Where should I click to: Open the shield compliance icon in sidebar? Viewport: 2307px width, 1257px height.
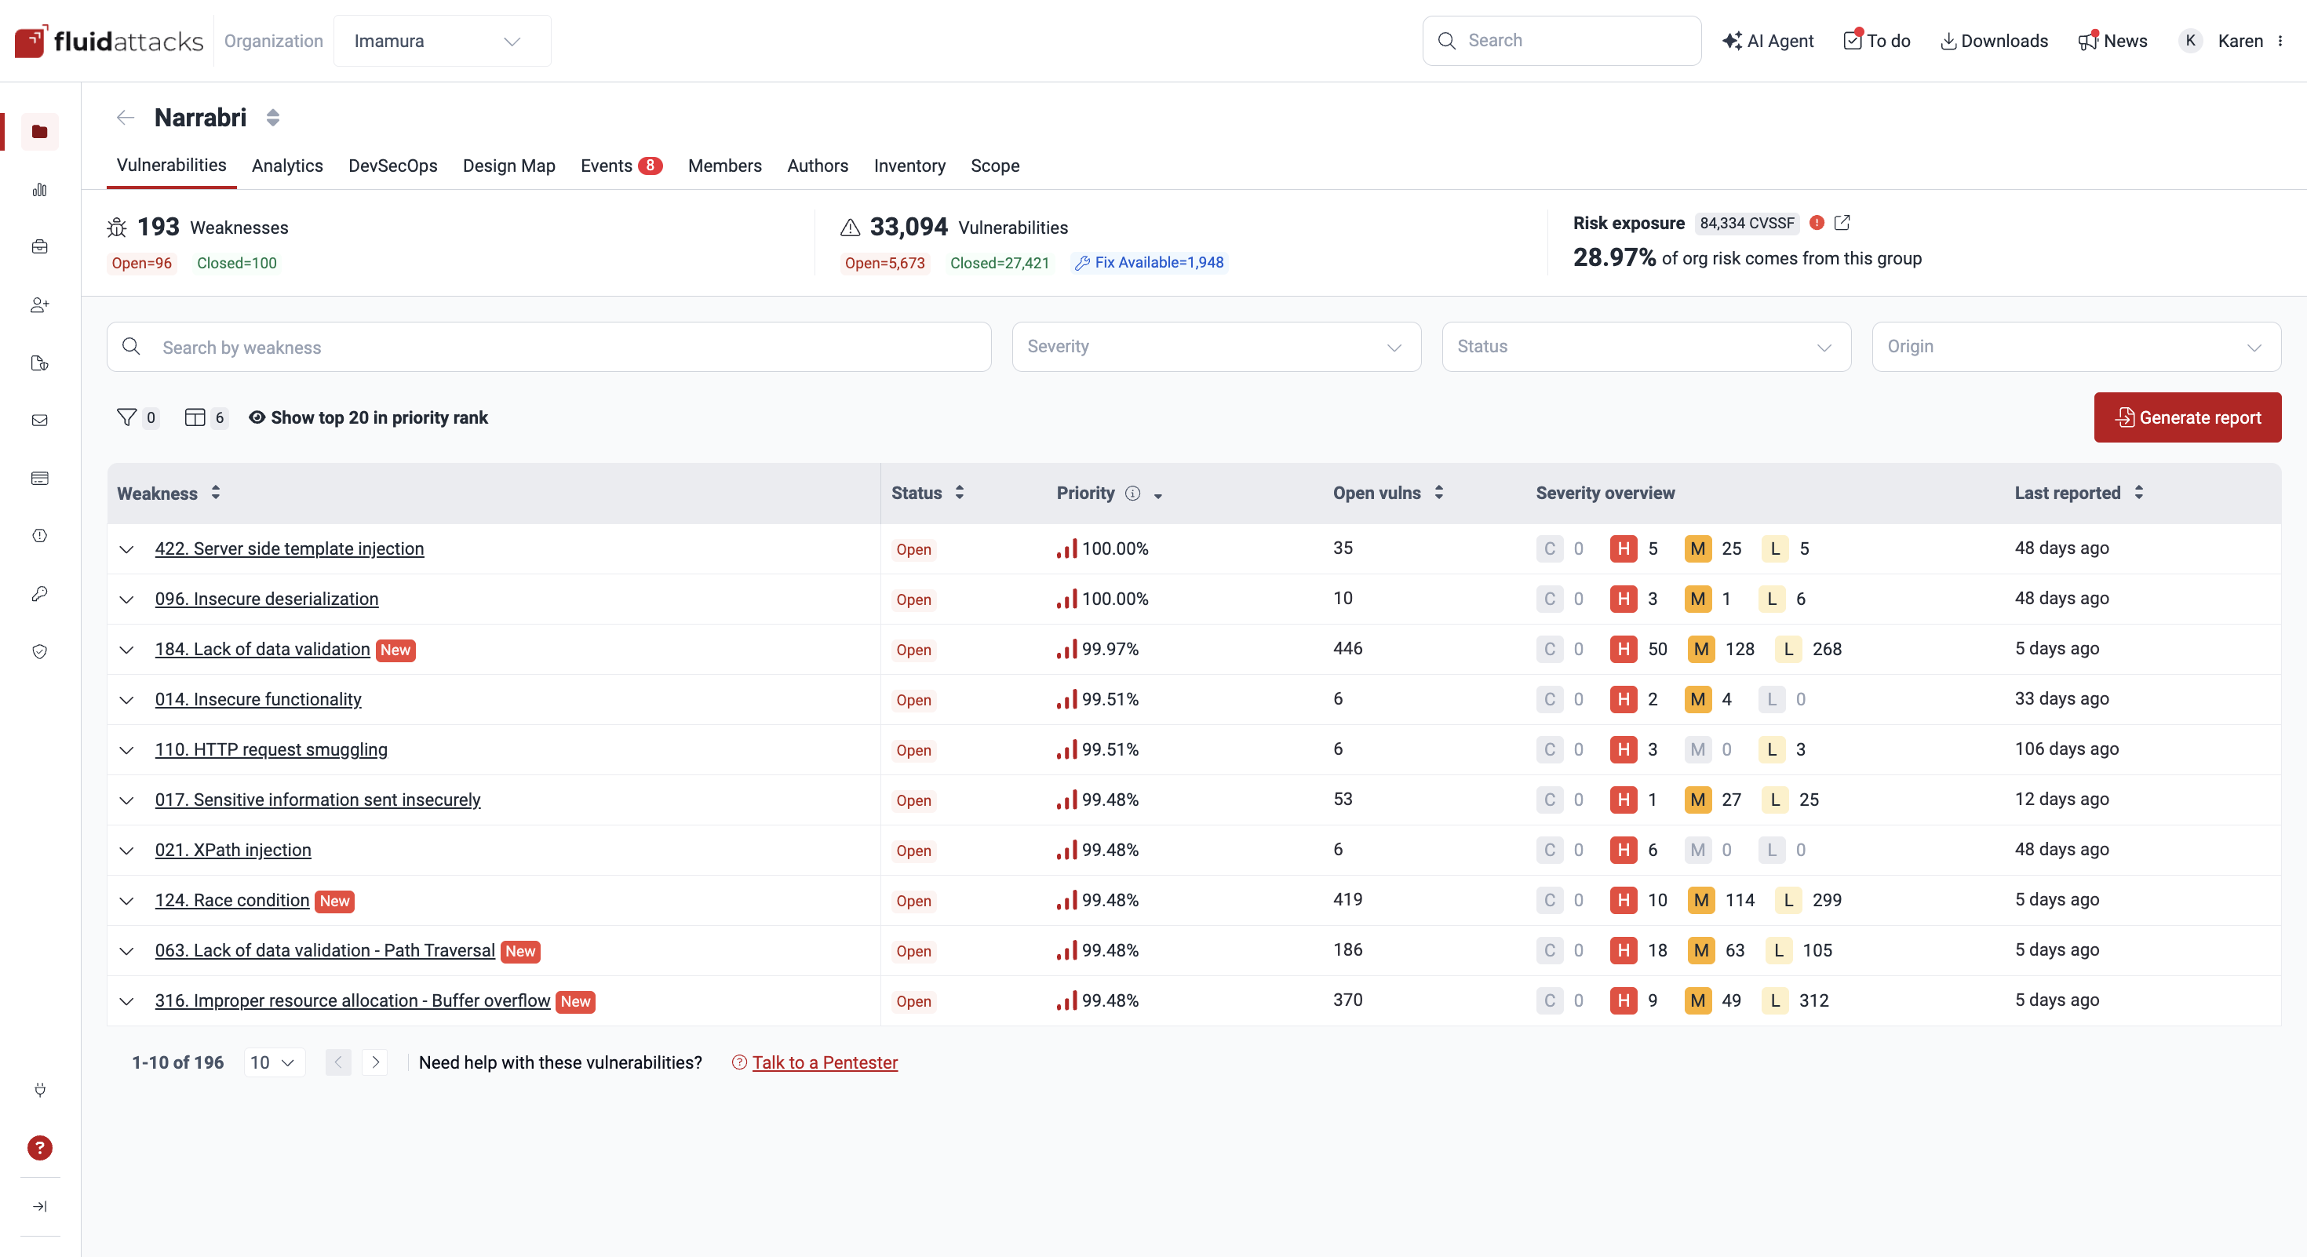39,651
